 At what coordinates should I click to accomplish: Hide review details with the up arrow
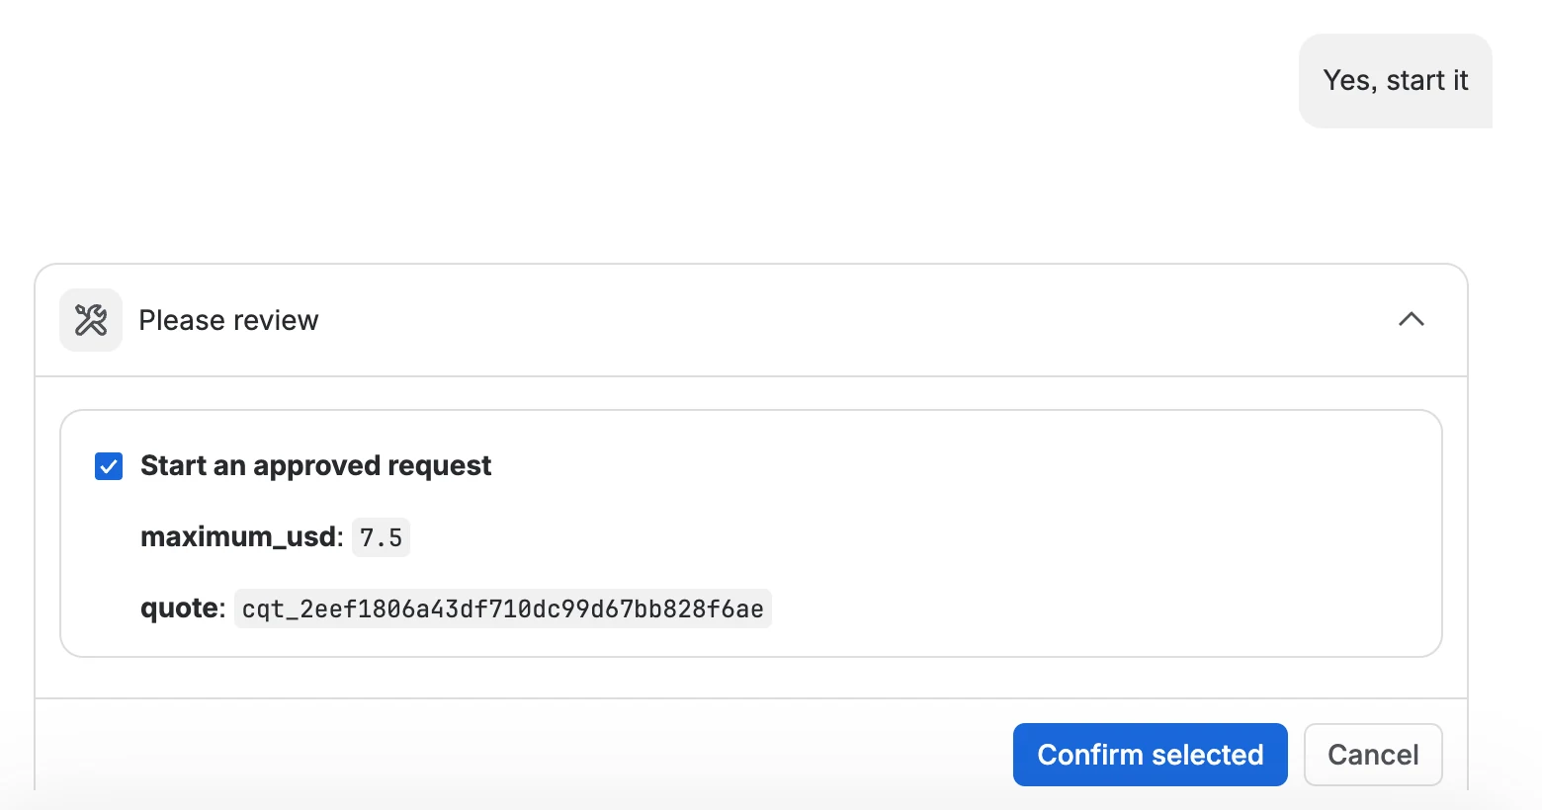(x=1412, y=319)
